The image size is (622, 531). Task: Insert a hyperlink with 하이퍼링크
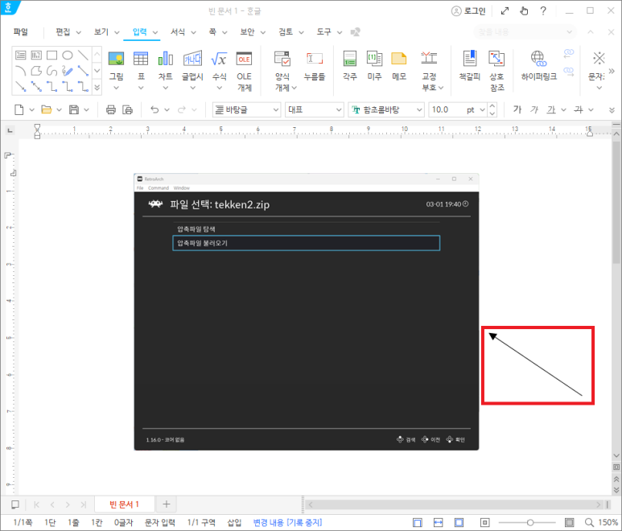pyautogui.click(x=538, y=59)
